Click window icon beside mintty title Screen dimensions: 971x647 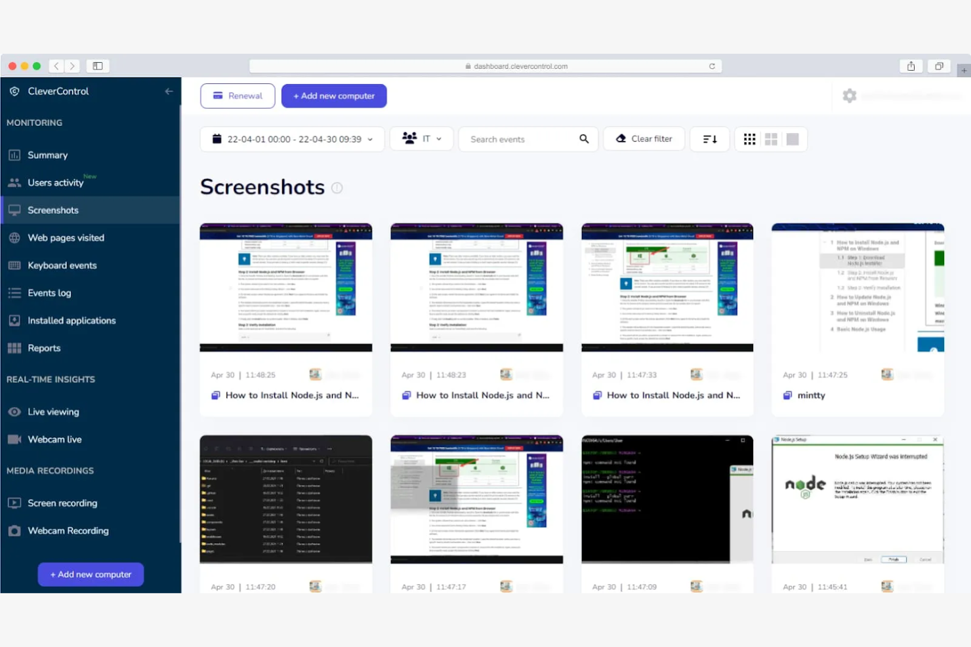(x=787, y=395)
